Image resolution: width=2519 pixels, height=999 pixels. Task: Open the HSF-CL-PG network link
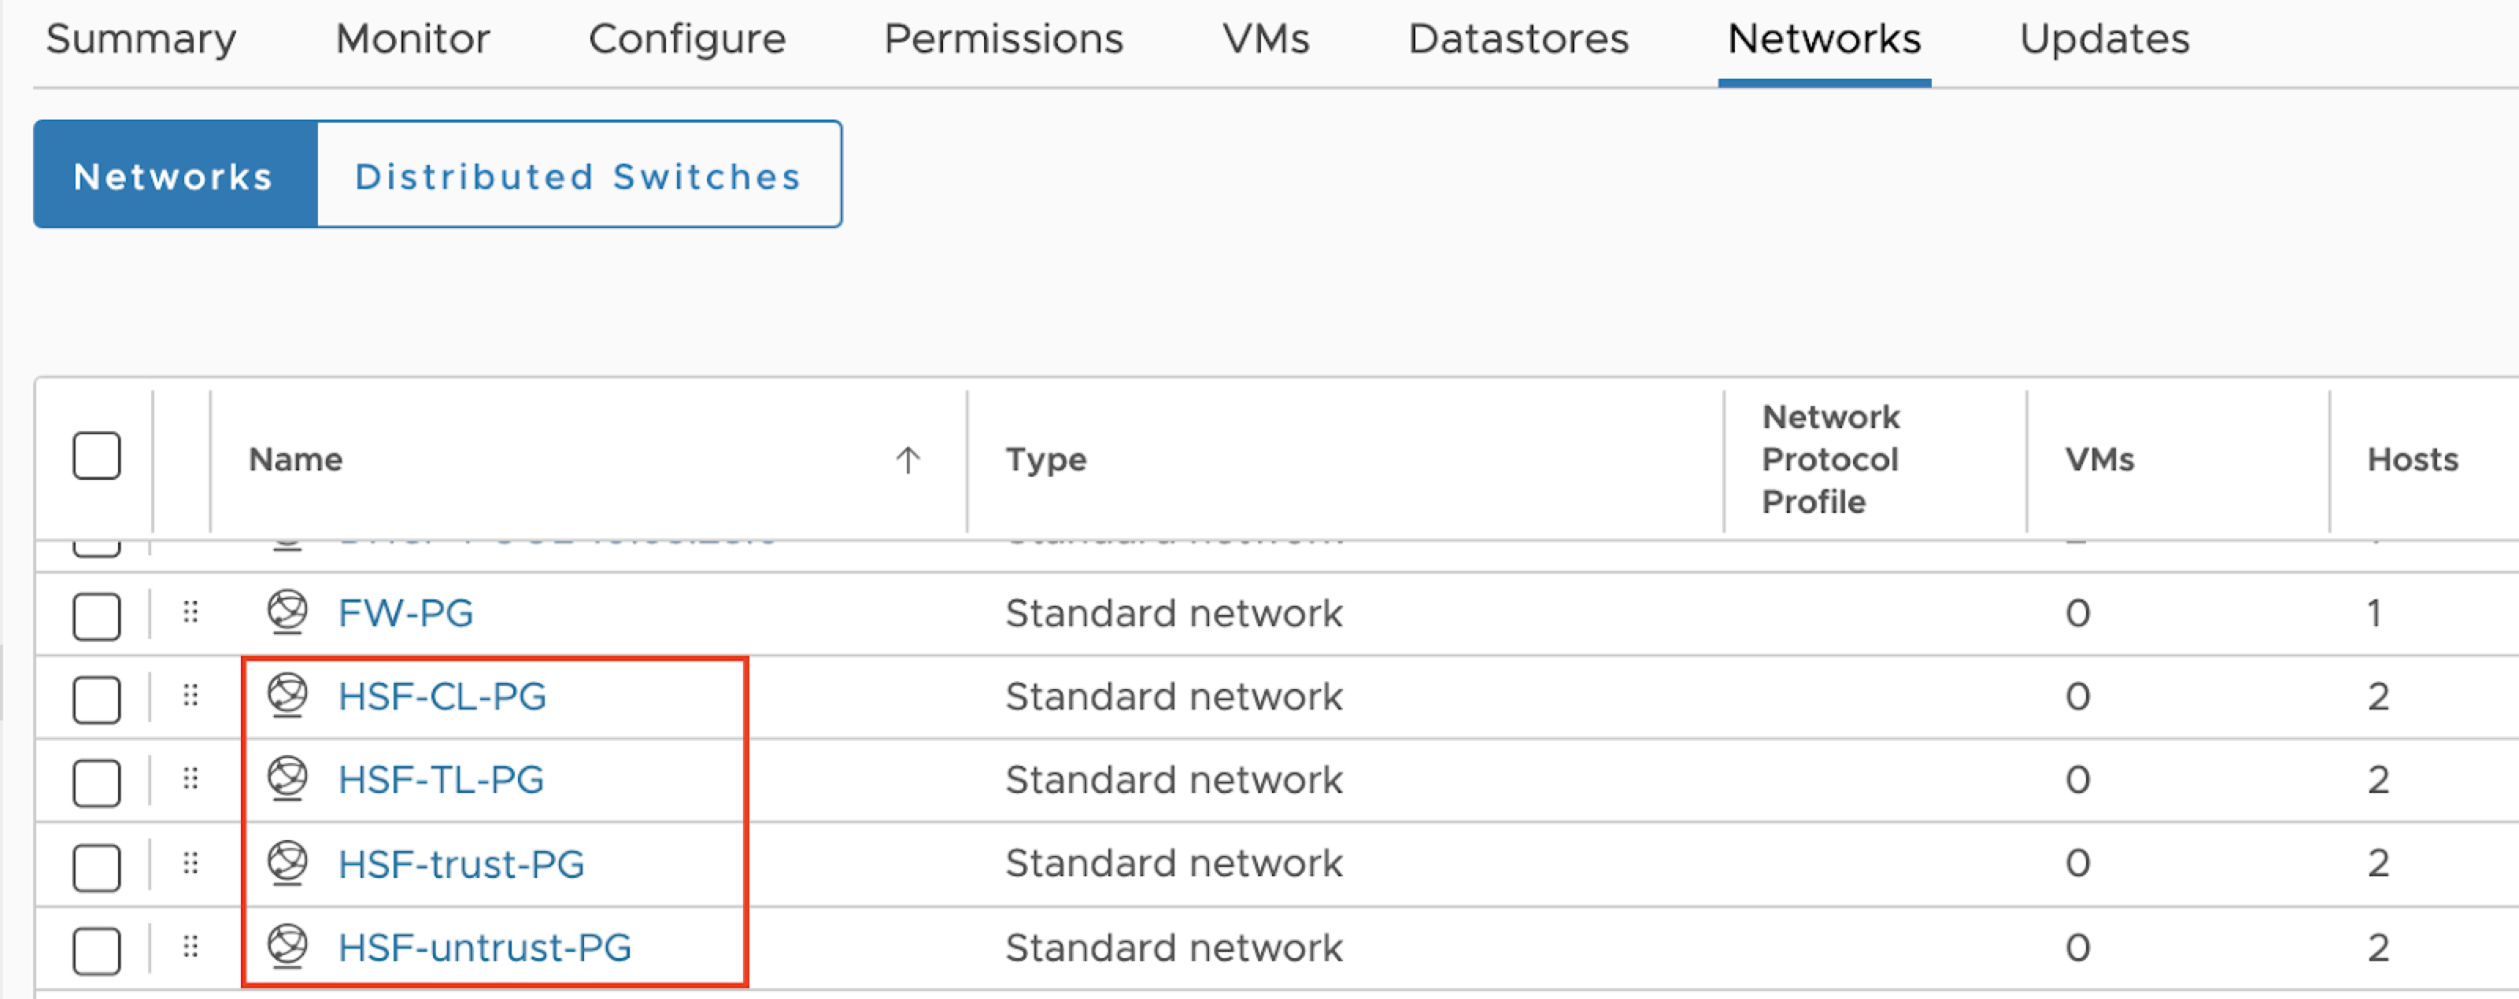(441, 696)
